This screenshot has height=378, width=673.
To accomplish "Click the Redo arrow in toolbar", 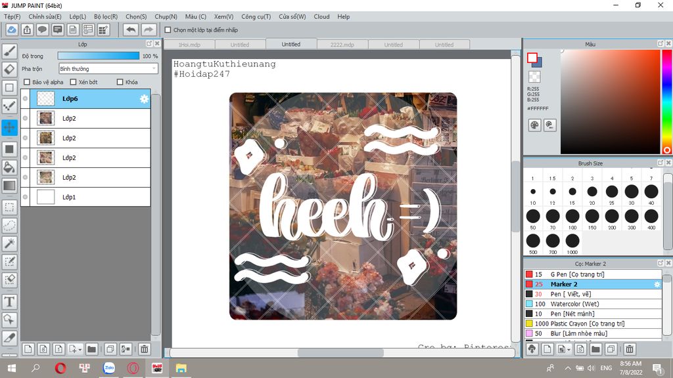I will point(148,30).
